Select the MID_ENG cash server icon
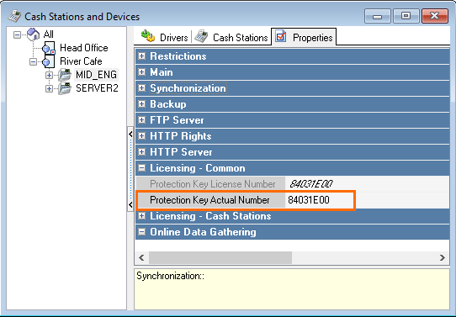Screen dimensions: 456x317 (65, 75)
